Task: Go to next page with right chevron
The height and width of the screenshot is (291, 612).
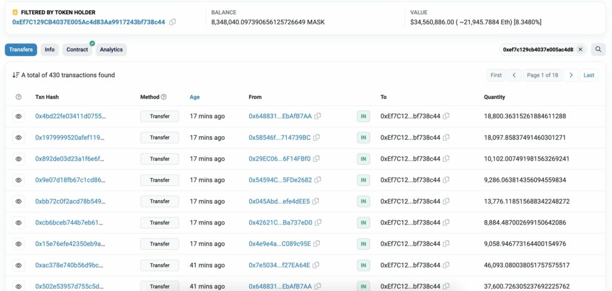Action: point(571,75)
